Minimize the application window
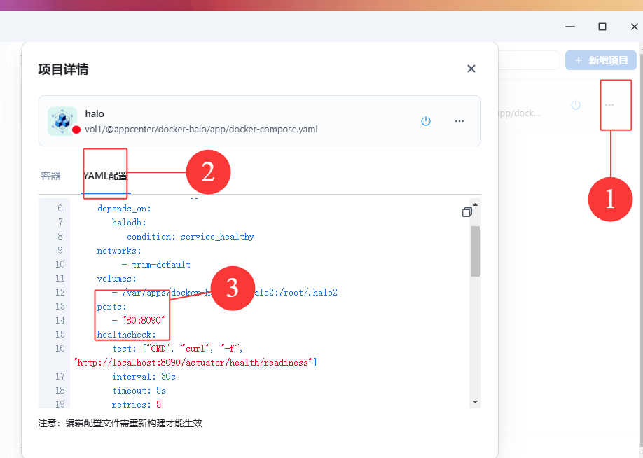 point(570,27)
